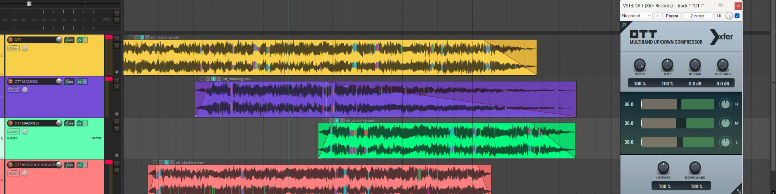
Task: Solo the master track
Action: tap(116, 20)
